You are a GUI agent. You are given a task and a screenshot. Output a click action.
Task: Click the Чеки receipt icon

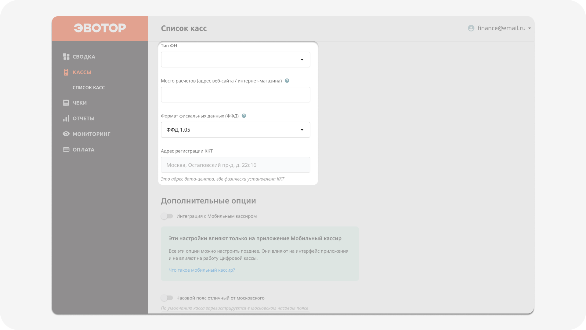(66, 103)
